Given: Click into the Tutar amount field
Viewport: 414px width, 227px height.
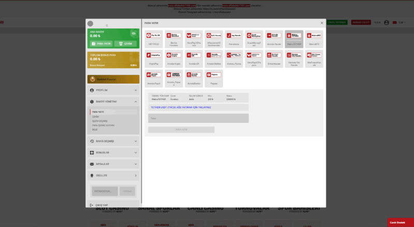Looking at the screenshot, I should tap(198, 118).
